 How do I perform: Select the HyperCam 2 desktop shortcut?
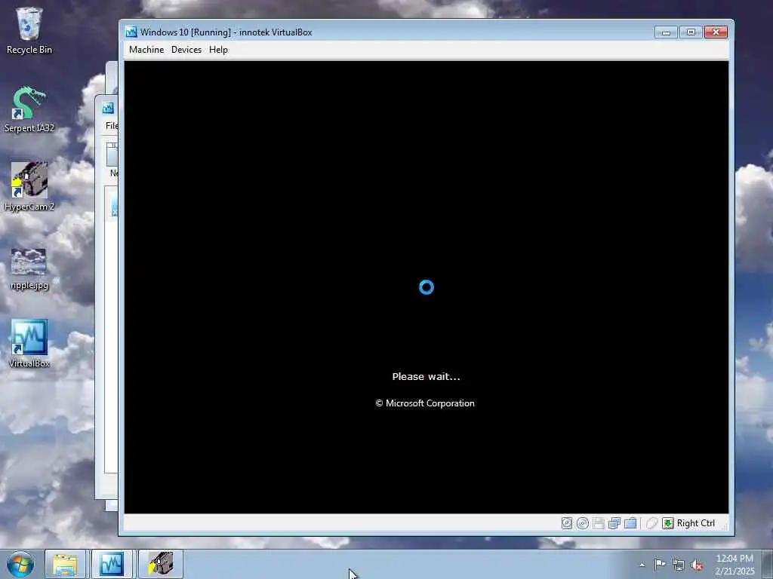pos(29,187)
